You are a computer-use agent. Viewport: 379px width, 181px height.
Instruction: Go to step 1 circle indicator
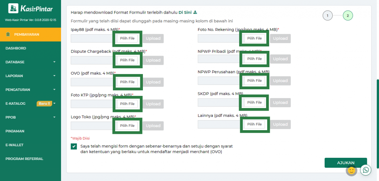coord(327,15)
